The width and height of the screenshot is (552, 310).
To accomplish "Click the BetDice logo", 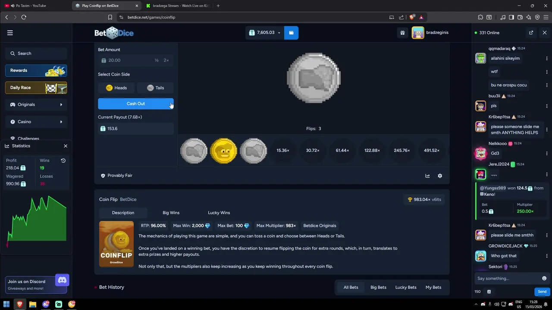I will [114, 33].
